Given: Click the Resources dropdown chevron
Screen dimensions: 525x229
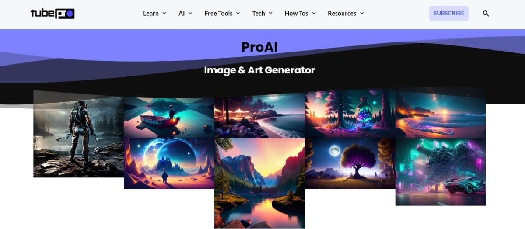Looking at the screenshot, I should [x=362, y=14].
